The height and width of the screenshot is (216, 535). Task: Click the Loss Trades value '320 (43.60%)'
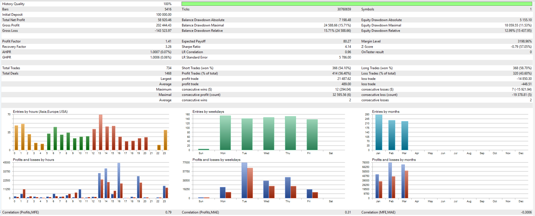pyautogui.click(x=522, y=73)
